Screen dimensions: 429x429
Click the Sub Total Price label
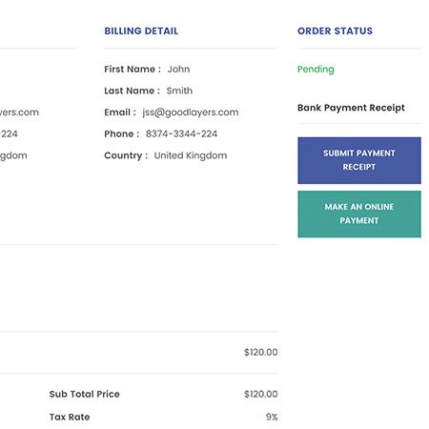(85, 394)
